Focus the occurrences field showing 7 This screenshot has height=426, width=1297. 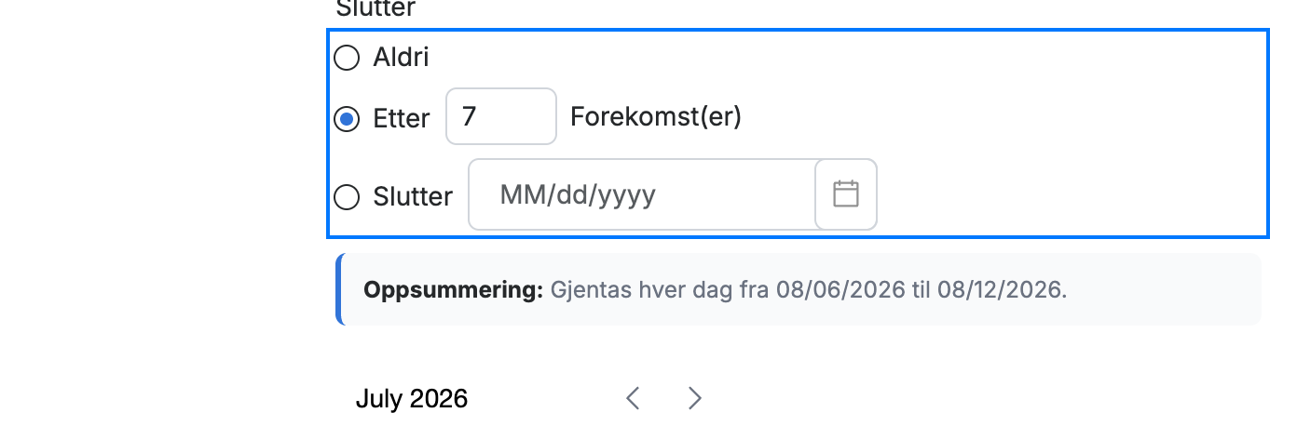501,116
